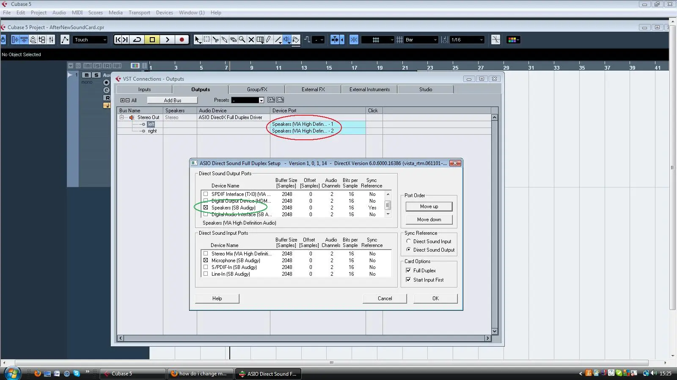This screenshot has height=380, width=677.
Task: Toggle Snap to Zero Crossing button
Action: [x=495, y=40]
